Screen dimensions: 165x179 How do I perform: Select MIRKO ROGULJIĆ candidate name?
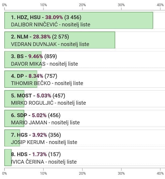[32, 103]
